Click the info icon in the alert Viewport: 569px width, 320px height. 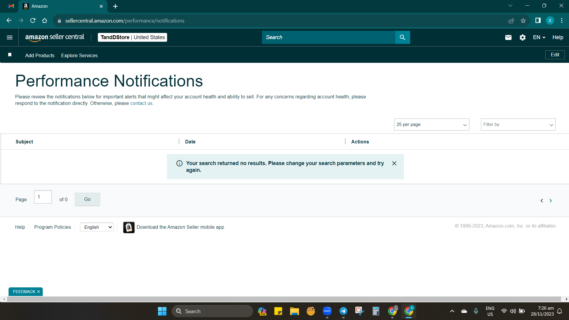coord(179,163)
